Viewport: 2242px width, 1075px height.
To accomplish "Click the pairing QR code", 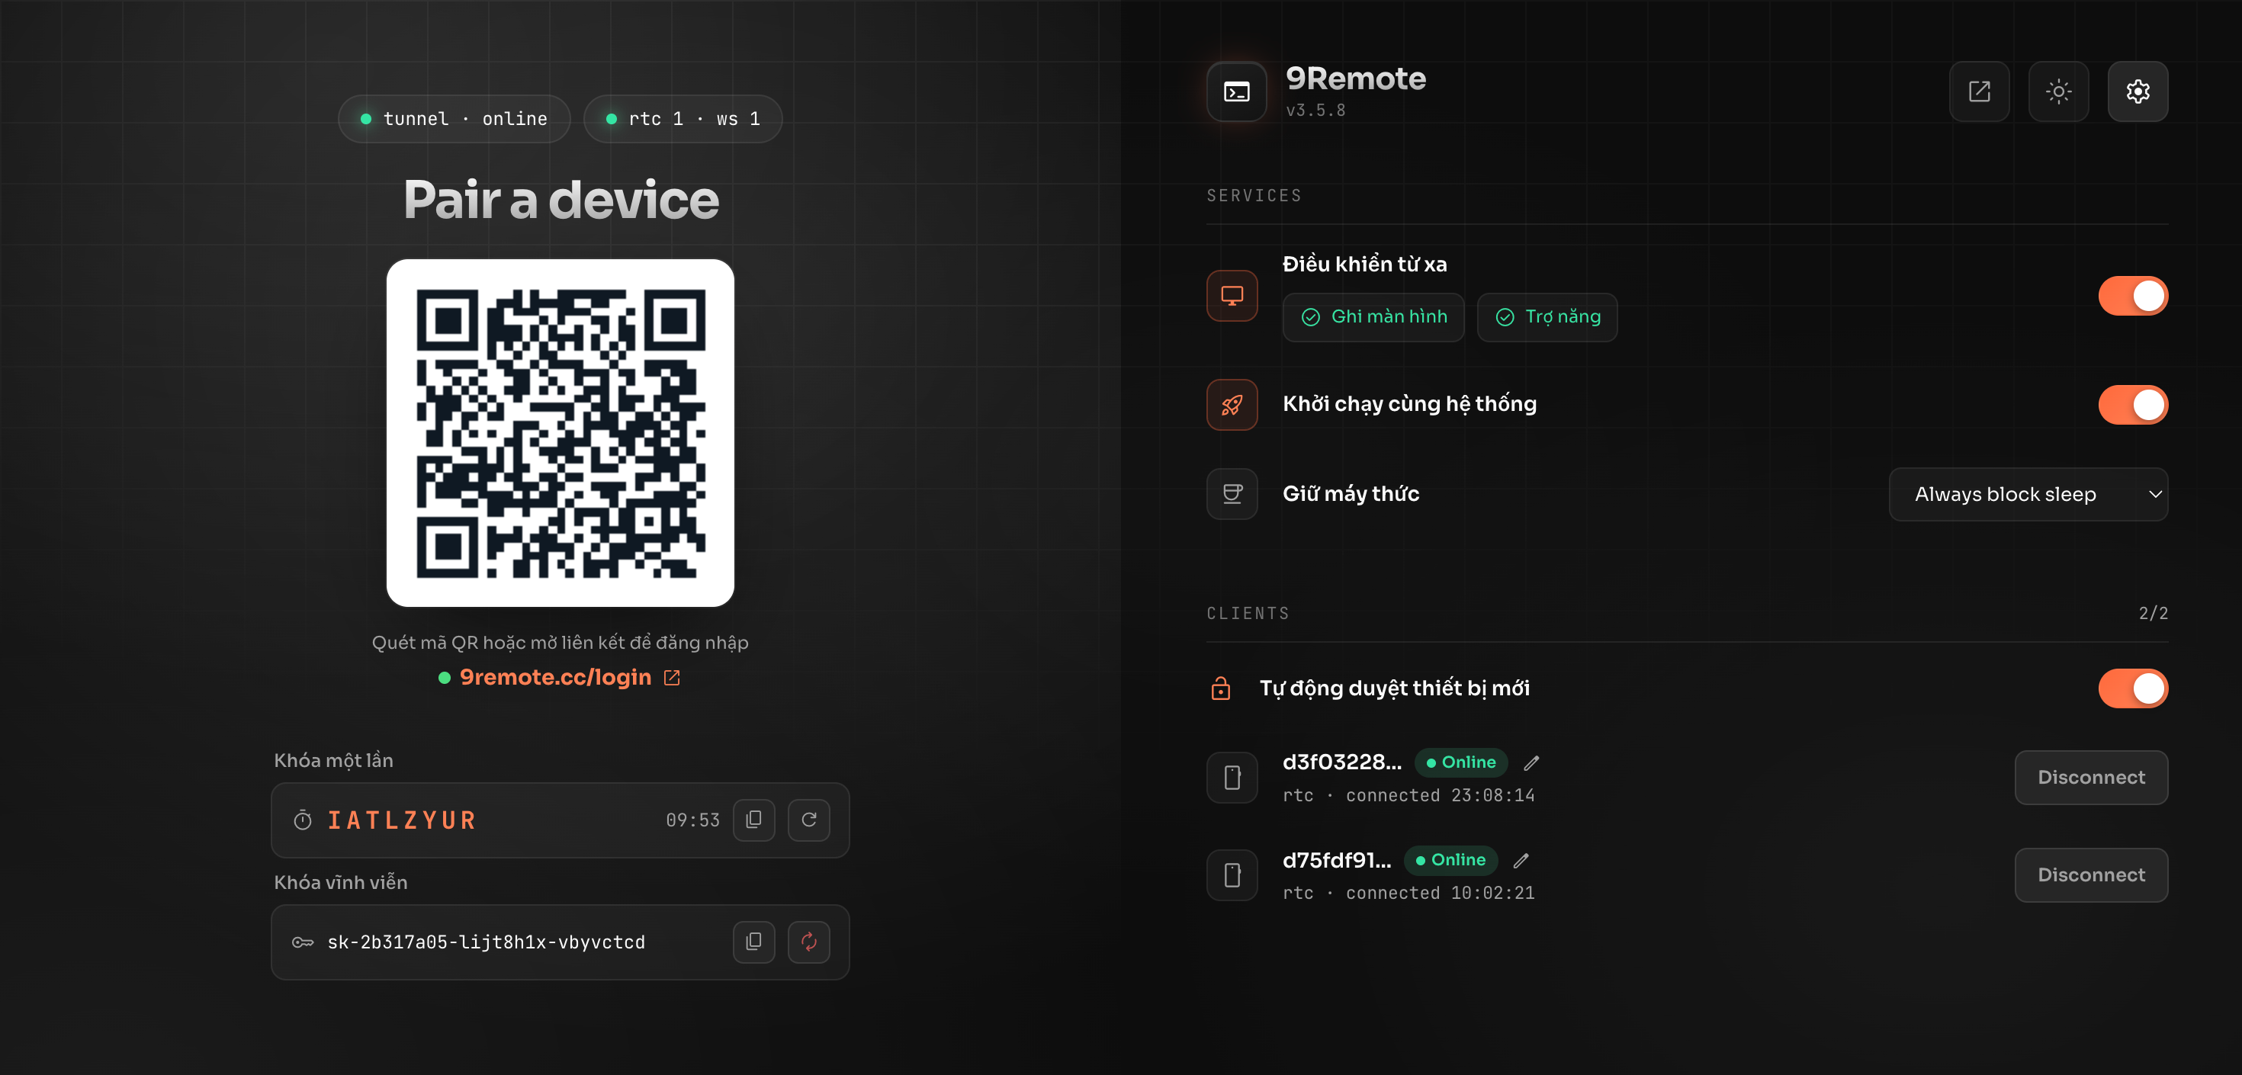I will click(560, 432).
